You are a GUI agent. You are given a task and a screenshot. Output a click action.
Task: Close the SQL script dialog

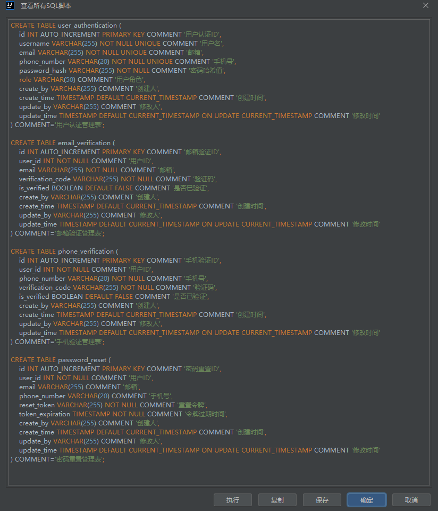(x=426, y=5)
